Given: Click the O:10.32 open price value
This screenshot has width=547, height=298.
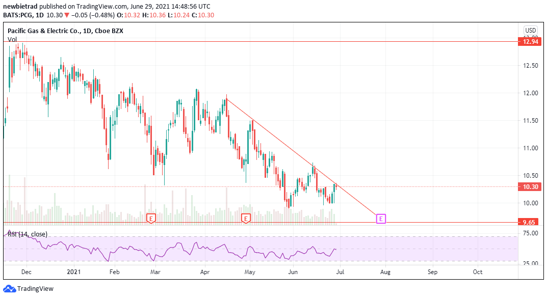Looking at the screenshot, I should (128, 15).
